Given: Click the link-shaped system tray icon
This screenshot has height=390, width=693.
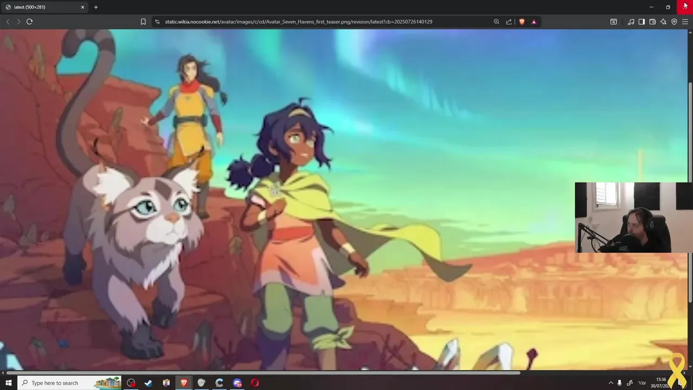Looking at the screenshot, I should [630, 383].
